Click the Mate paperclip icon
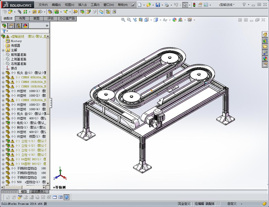 [19, 12]
